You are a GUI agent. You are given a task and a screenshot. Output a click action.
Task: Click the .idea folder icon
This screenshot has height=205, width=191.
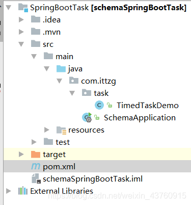(x=36, y=19)
